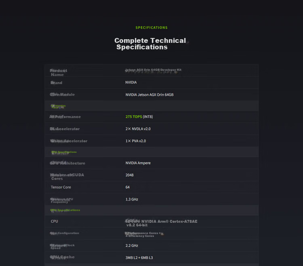The height and width of the screenshot is (266, 303).
Task: Click the Brand row label
Action: pos(57,83)
